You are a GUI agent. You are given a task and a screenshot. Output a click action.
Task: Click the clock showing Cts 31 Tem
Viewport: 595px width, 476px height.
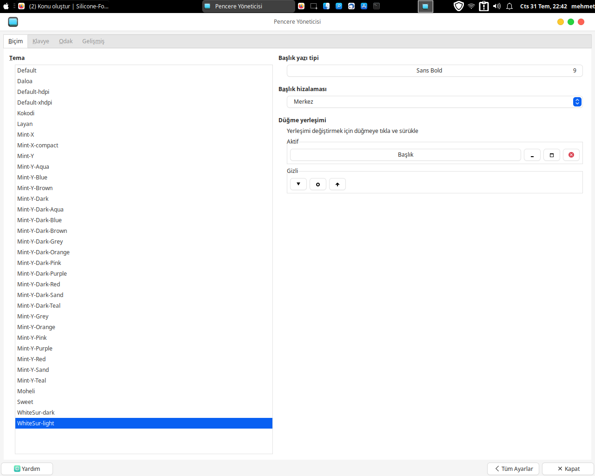click(543, 6)
